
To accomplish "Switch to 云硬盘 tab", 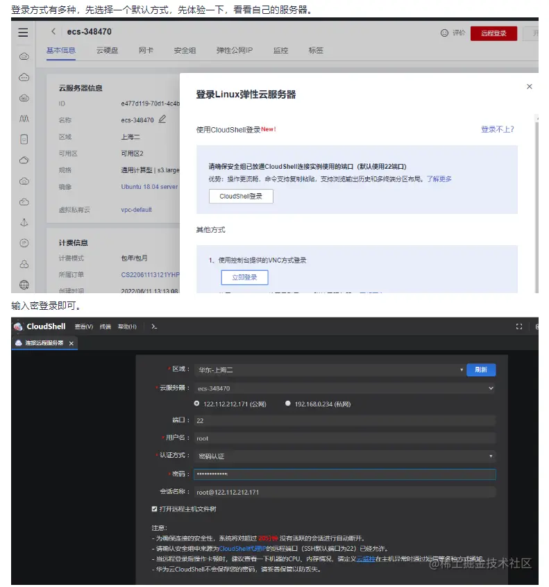I will (x=108, y=50).
